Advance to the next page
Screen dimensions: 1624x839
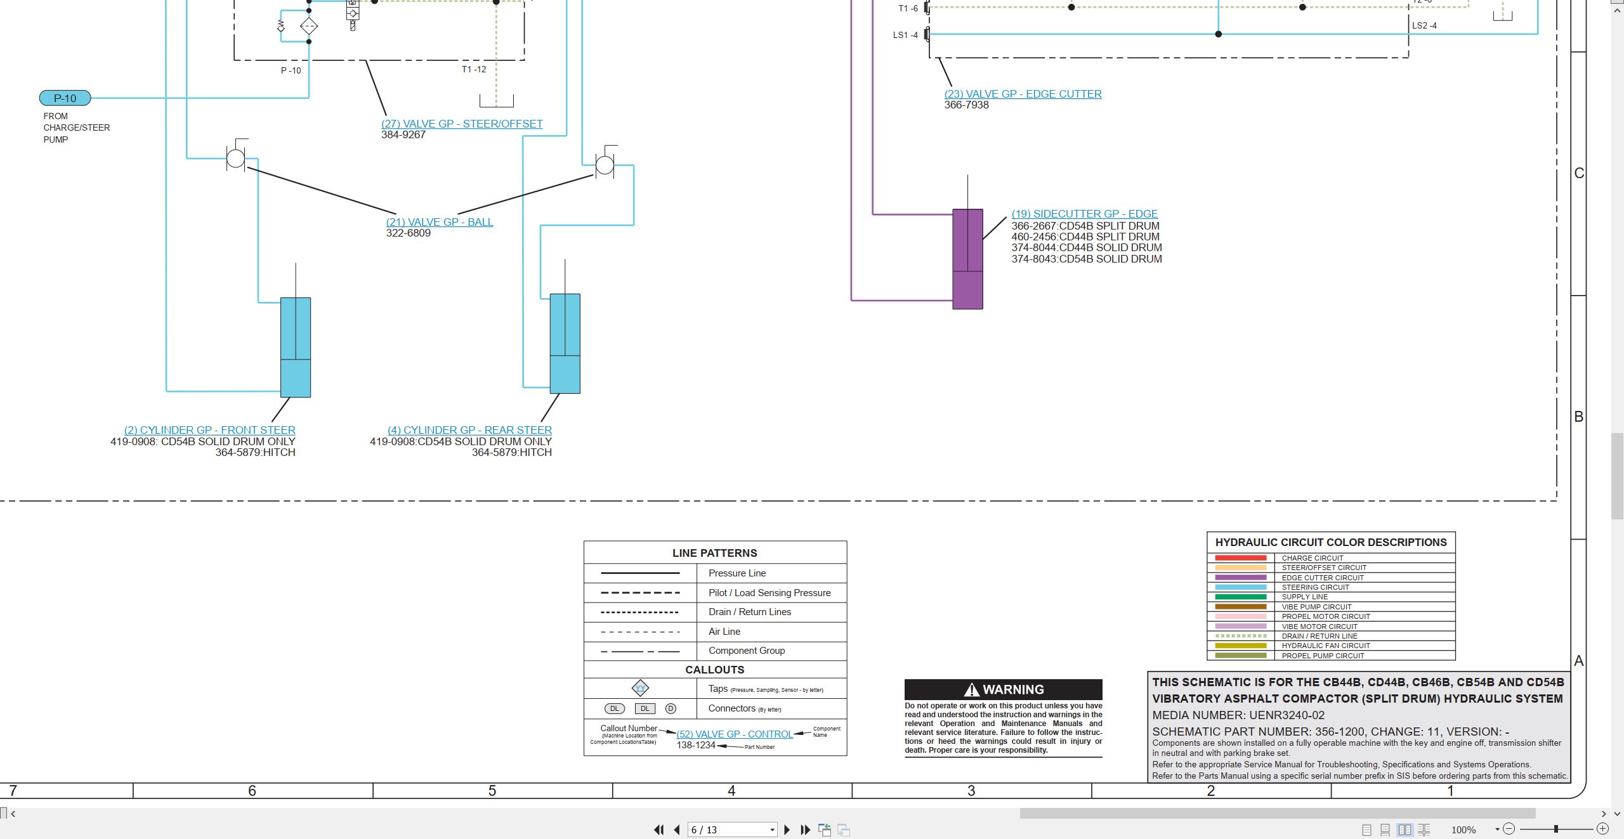(787, 829)
